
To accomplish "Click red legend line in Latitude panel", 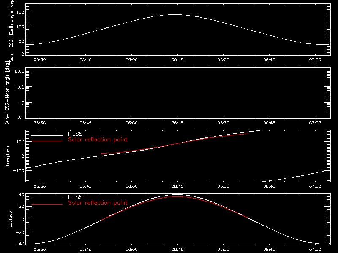I will click(47, 205).
